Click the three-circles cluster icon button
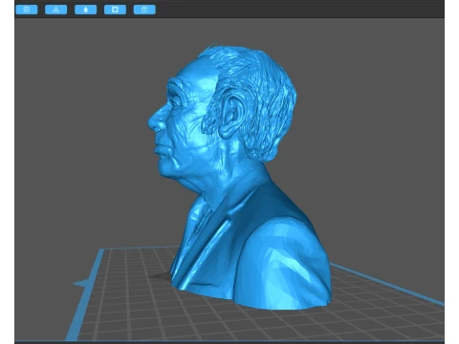Image resolution: width=459 pixels, height=344 pixels. (56, 10)
